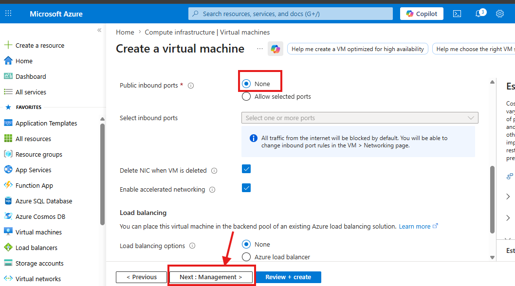Click the All services list icon
The height and width of the screenshot is (286, 515).
tap(8, 91)
